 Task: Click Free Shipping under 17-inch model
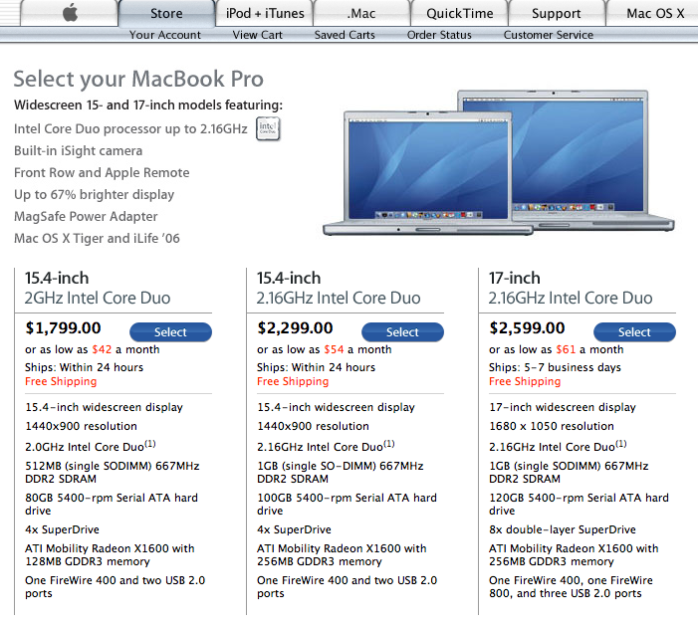(525, 381)
